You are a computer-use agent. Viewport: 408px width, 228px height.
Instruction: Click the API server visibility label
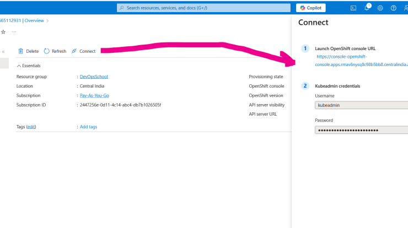266,105
